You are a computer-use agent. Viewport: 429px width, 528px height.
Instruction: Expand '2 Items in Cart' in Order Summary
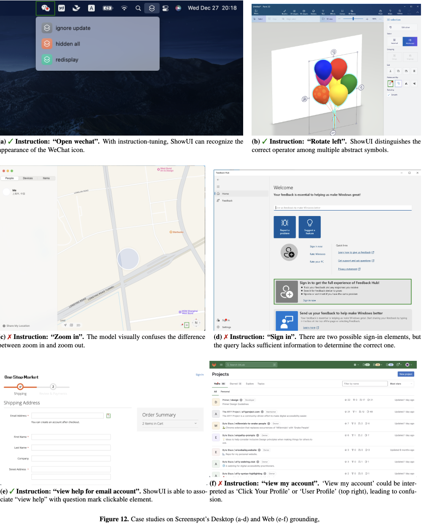click(169, 424)
